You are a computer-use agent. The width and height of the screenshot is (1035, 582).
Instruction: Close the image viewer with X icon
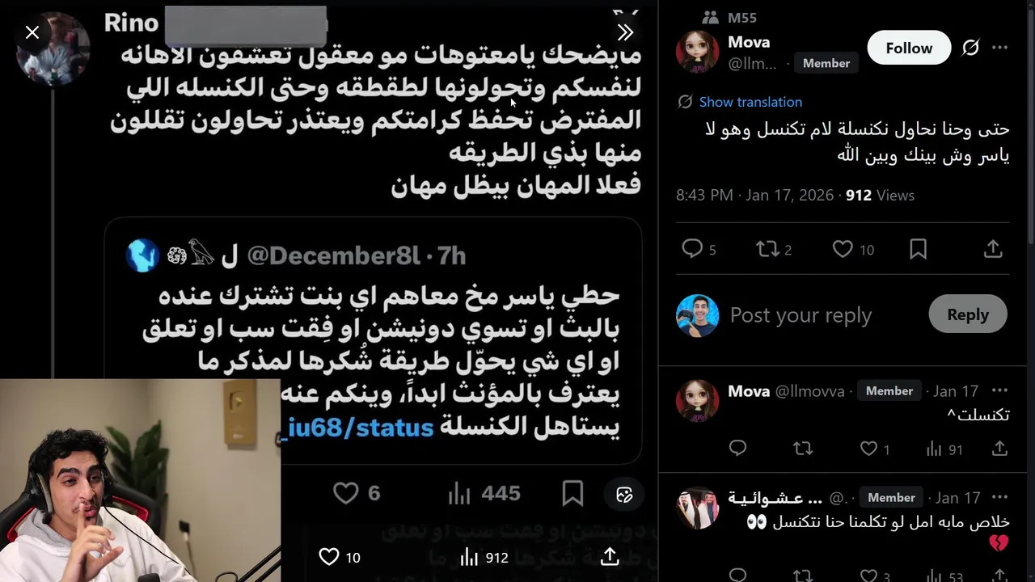coord(32,32)
